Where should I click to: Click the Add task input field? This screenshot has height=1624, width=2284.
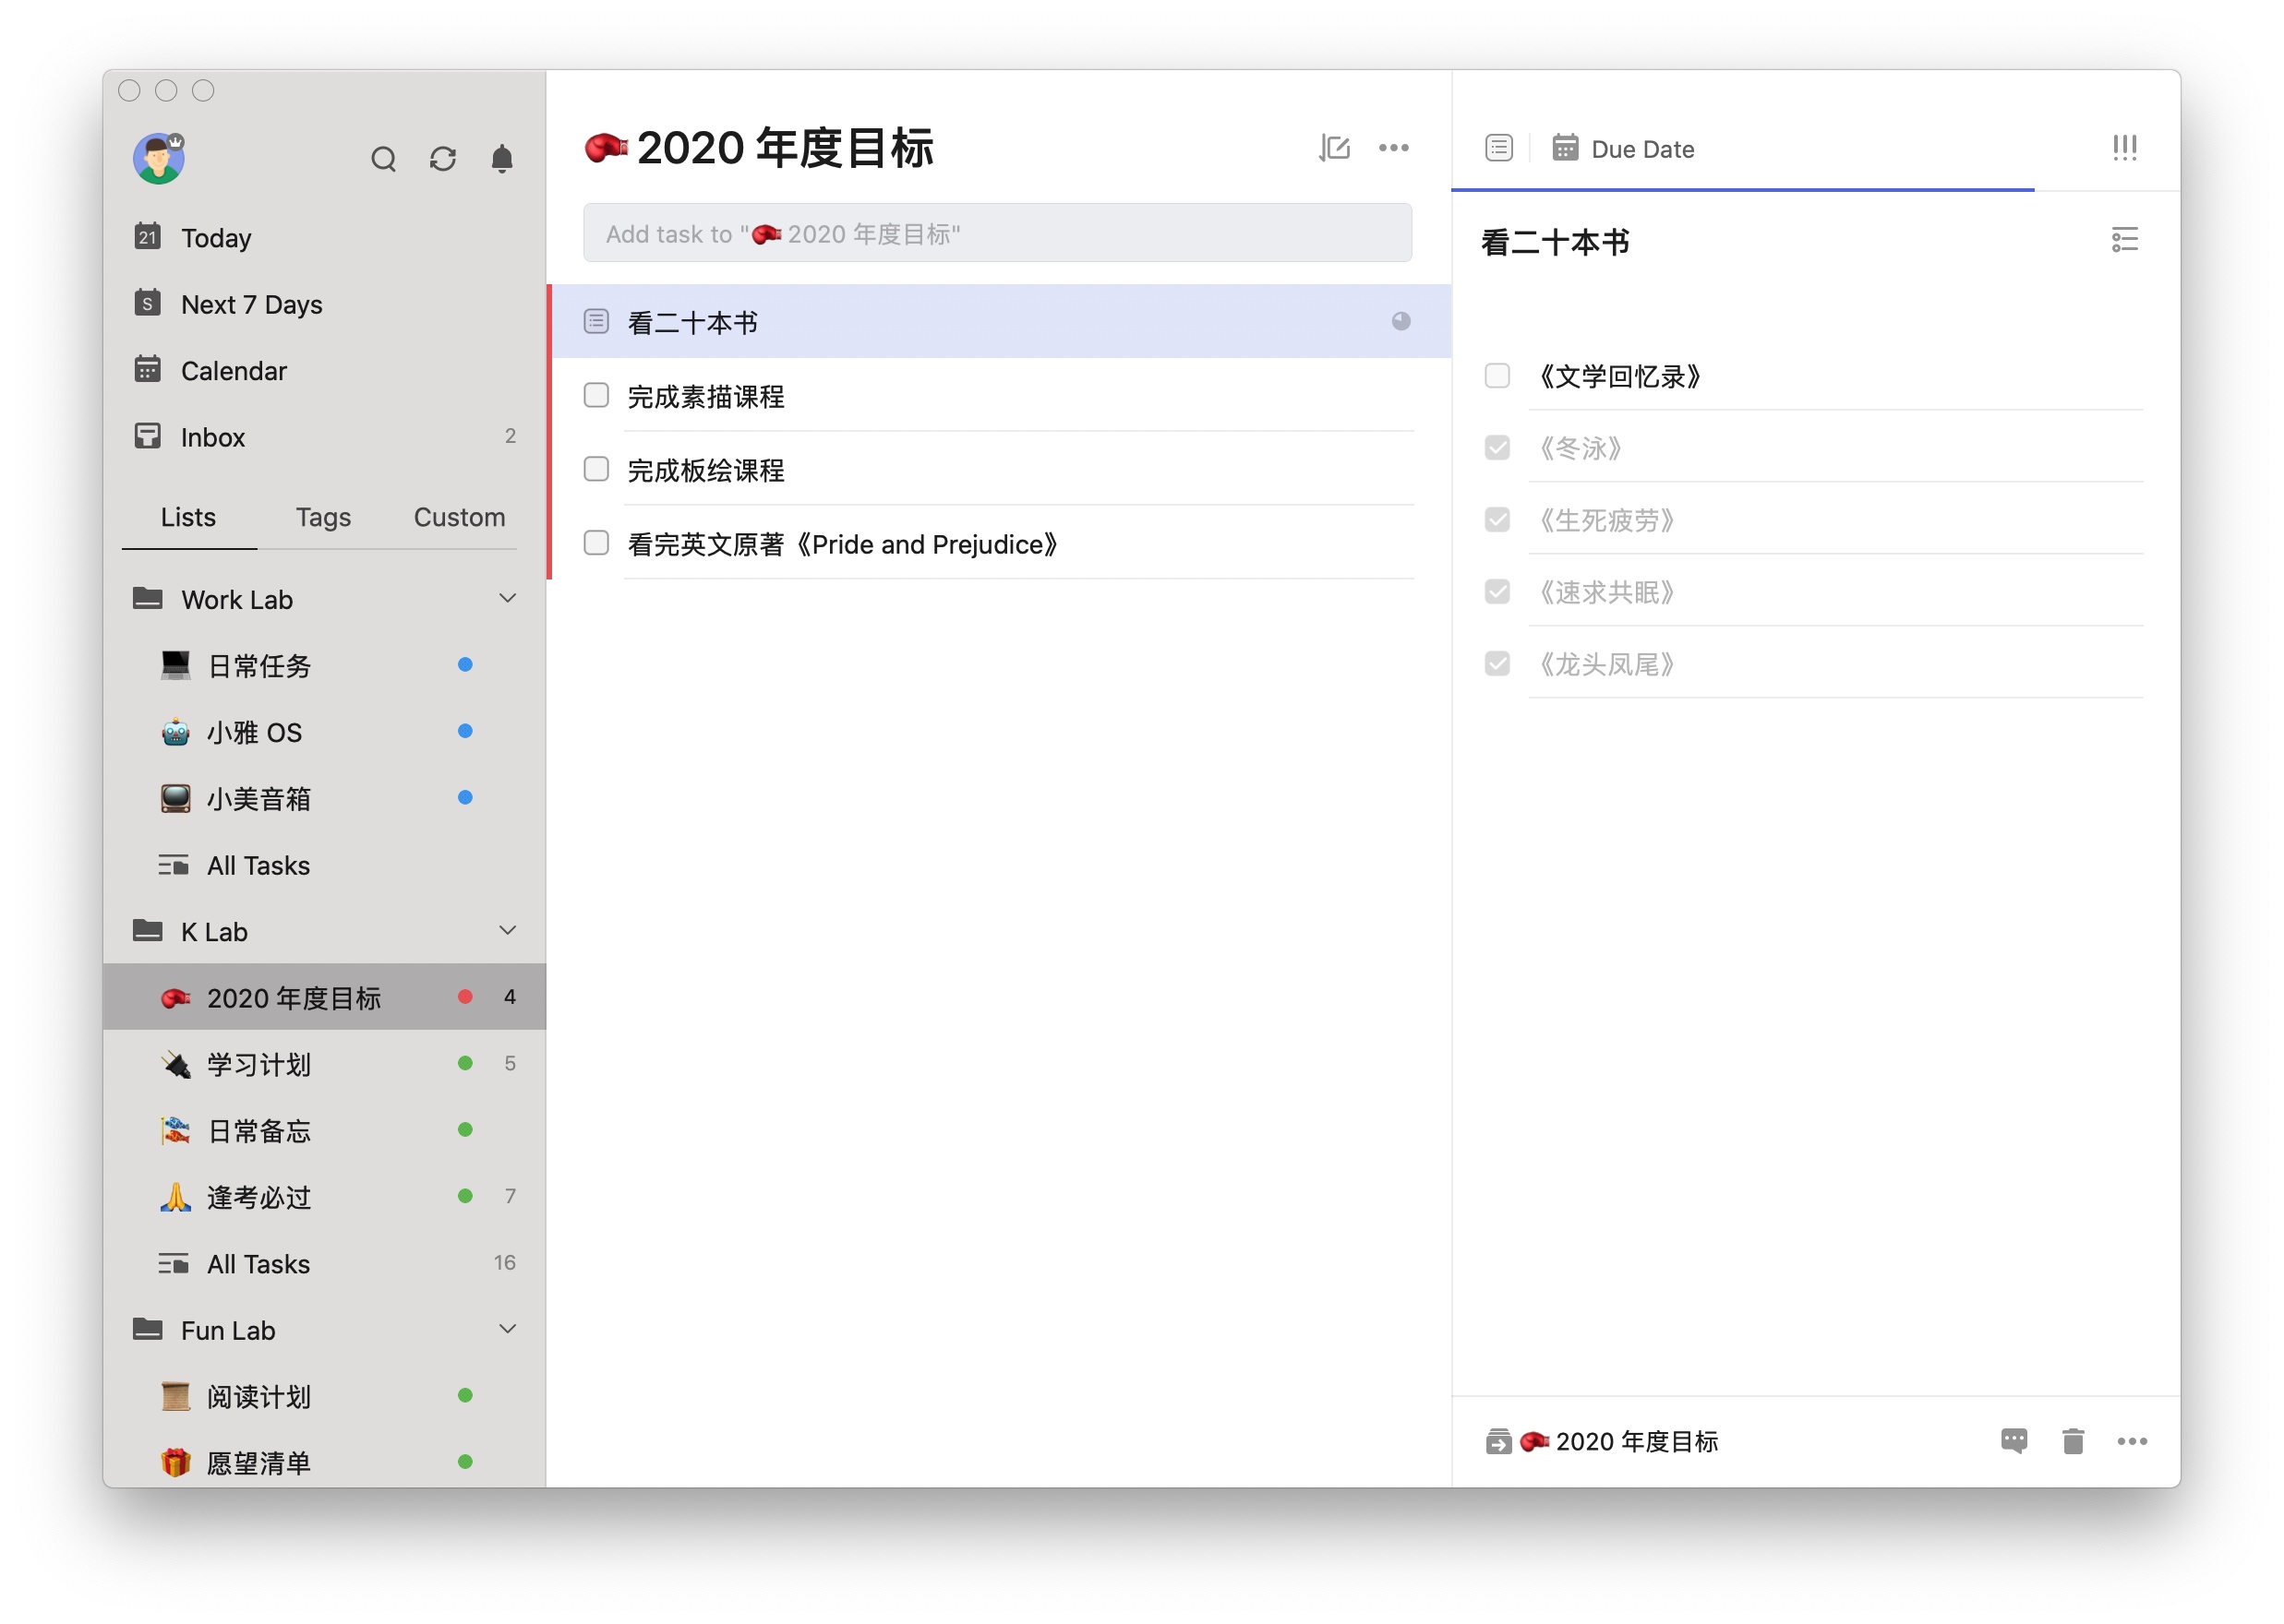(996, 234)
